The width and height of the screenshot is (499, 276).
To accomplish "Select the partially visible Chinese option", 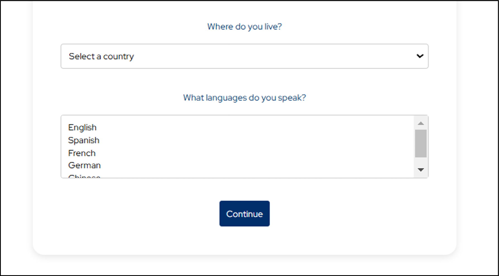I will [84, 176].
